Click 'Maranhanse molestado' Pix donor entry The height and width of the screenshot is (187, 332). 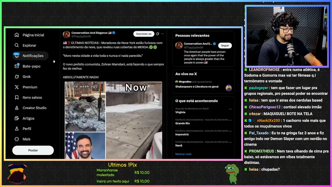107,172
